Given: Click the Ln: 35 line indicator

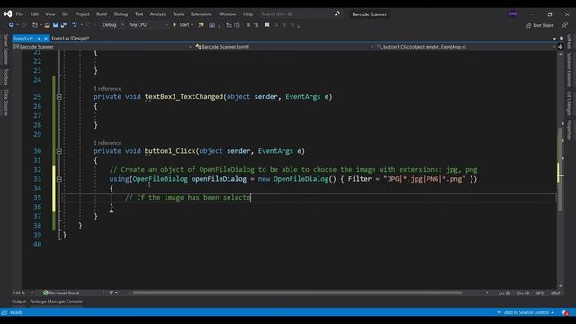Looking at the screenshot, I should pyautogui.click(x=504, y=293).
